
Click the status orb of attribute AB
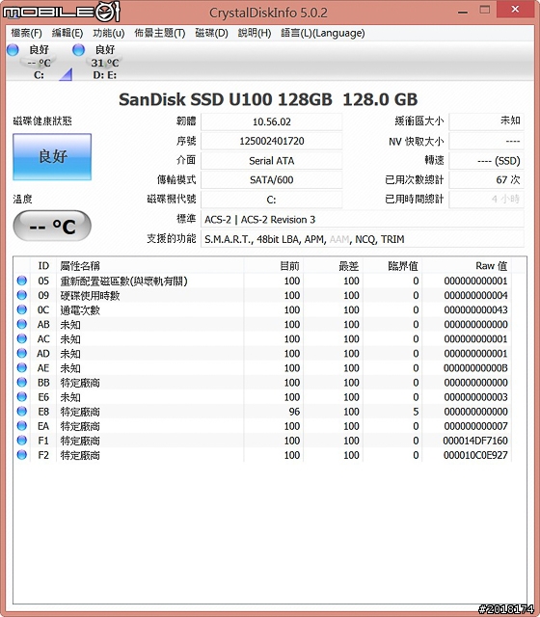pyautogui.click(x=22, y=324)
